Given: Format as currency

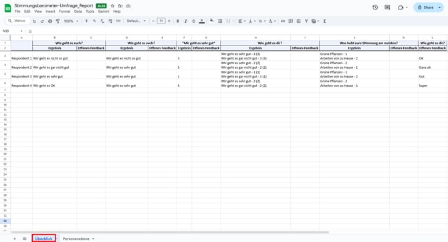Looking at the screenshot, I should [86, 21].
